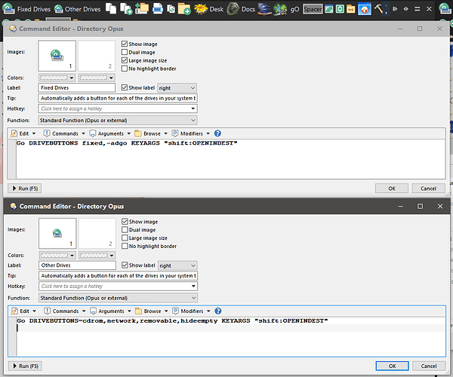
Task: Toggle Dual image checkbox in upper editor
Action: click(x=125, y=52)
